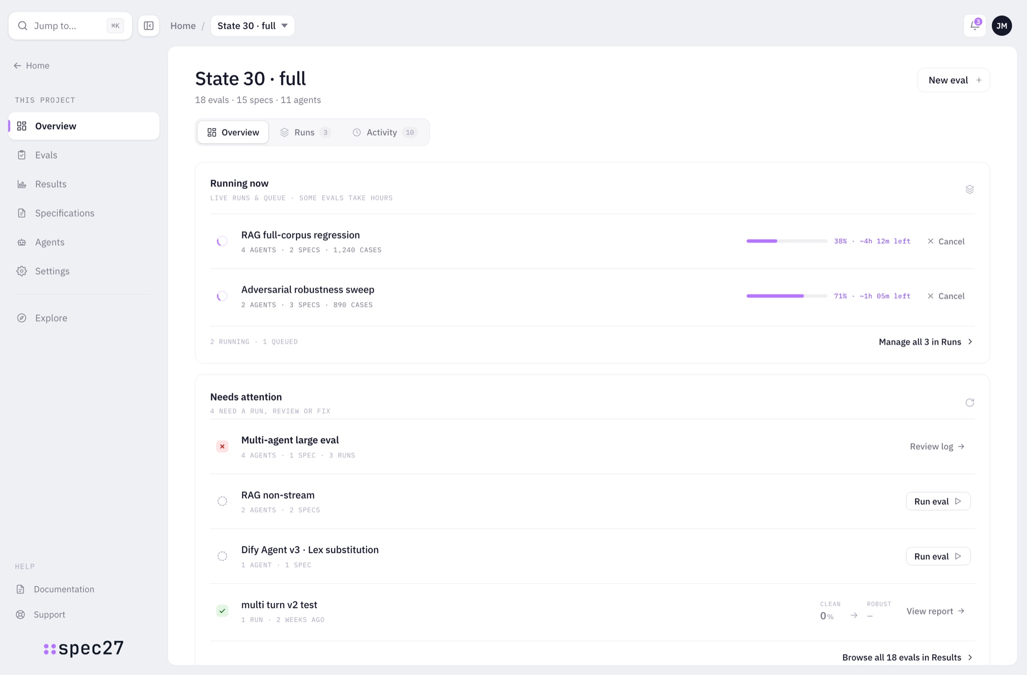Switch to the Runs tab

(305, 132)
